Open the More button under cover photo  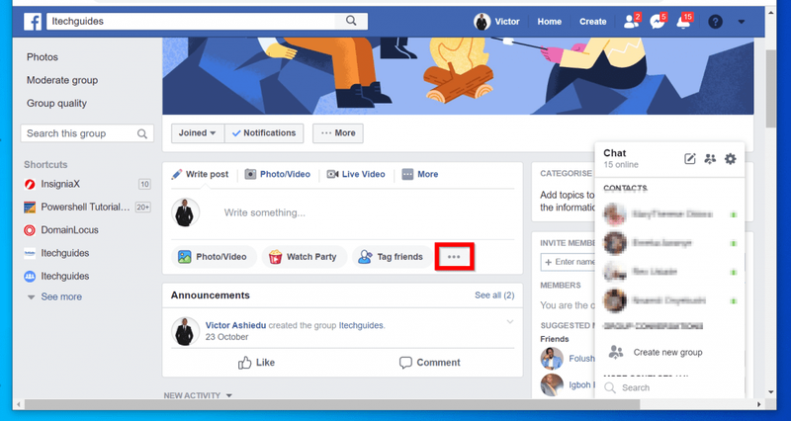point(338,133)
